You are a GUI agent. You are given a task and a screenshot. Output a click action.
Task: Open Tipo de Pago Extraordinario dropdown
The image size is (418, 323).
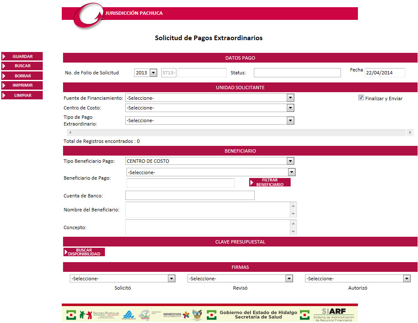(x=209, y=120)
